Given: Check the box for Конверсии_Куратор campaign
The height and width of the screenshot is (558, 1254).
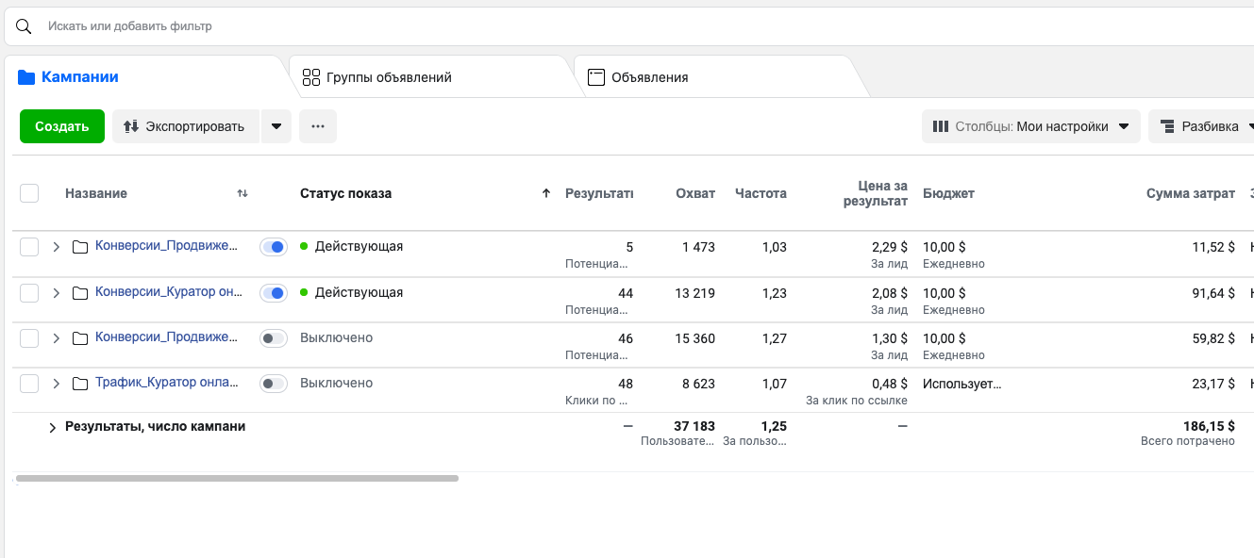Looking at the screenshot, I should tap(29, 293).
